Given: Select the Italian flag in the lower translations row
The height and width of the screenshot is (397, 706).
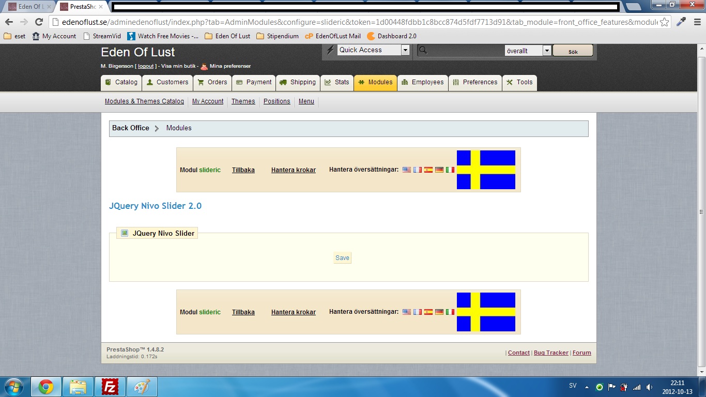Looking at the screenshot, I should 450,312.
